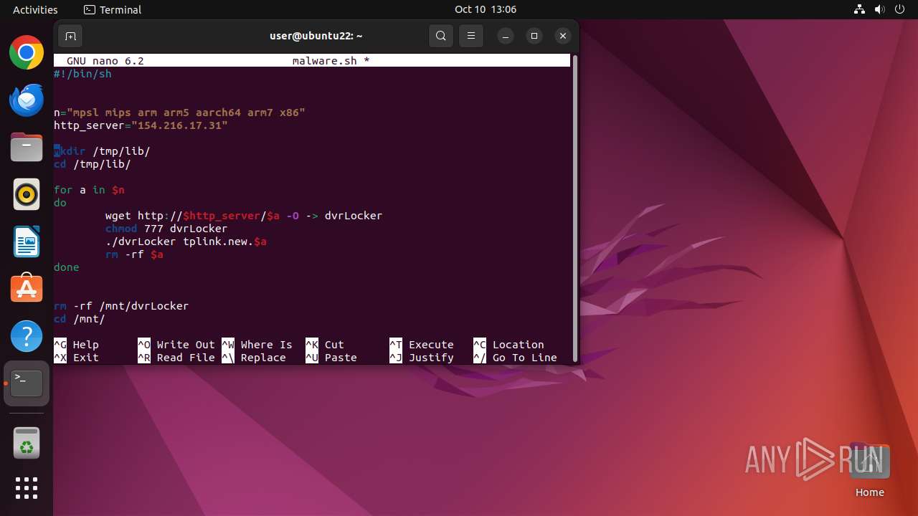Click the user@ubuntu22: ~ window title
918x516 pixels.
click(x=316, y=36)
